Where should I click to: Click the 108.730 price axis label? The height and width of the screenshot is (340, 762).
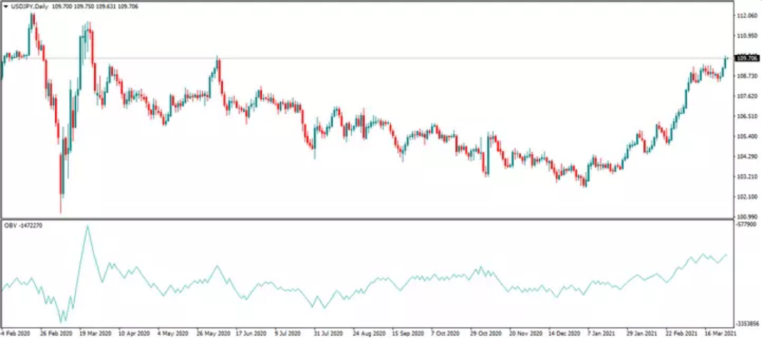(x=746, y=76)
